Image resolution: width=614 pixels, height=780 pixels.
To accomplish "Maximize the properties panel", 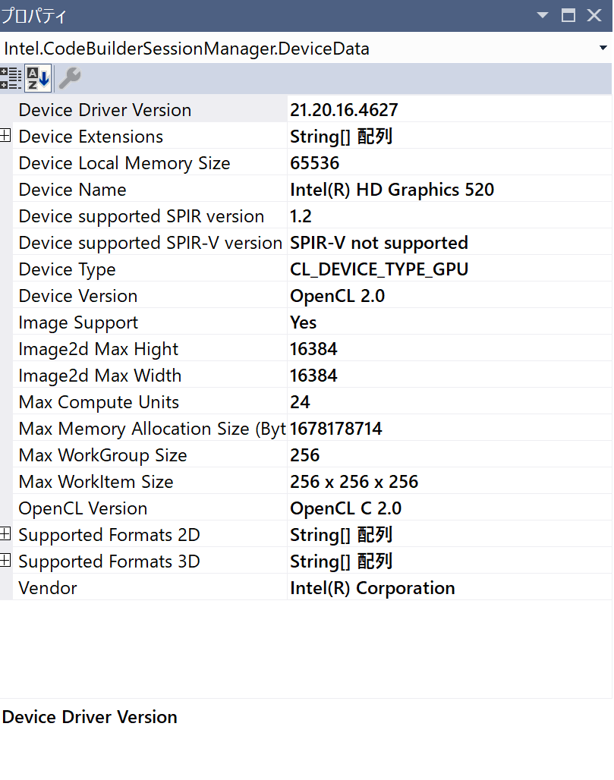I will pyautogui.click(x=568, y=15).
